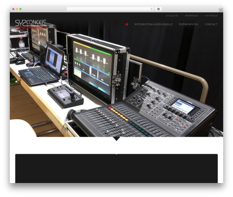Open a new tab with plus button
This screenshot has height=197, width=233.
coord(221,10)
